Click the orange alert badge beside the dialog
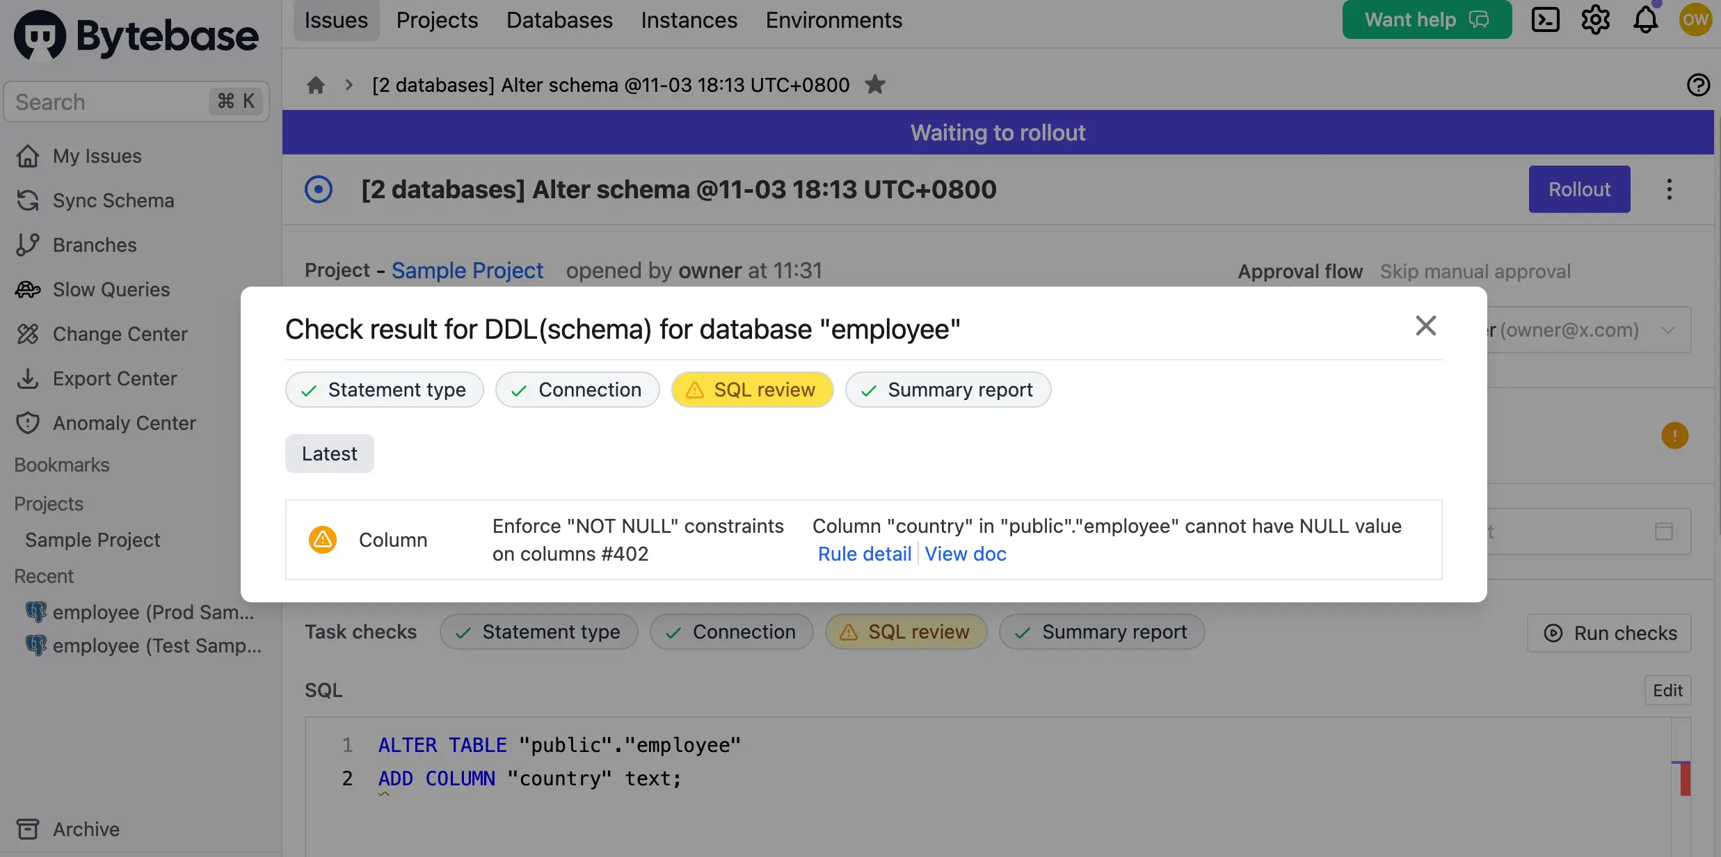Image resolution: width=1721 pixels, height=857 pixels. tap(1674, 435)
